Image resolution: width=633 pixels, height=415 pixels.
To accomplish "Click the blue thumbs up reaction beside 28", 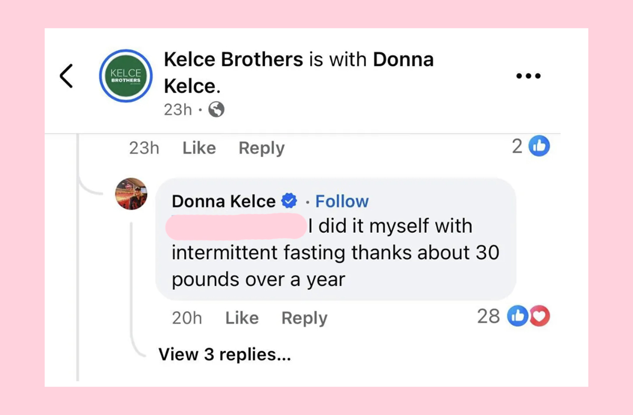I will tap(518, 317).
